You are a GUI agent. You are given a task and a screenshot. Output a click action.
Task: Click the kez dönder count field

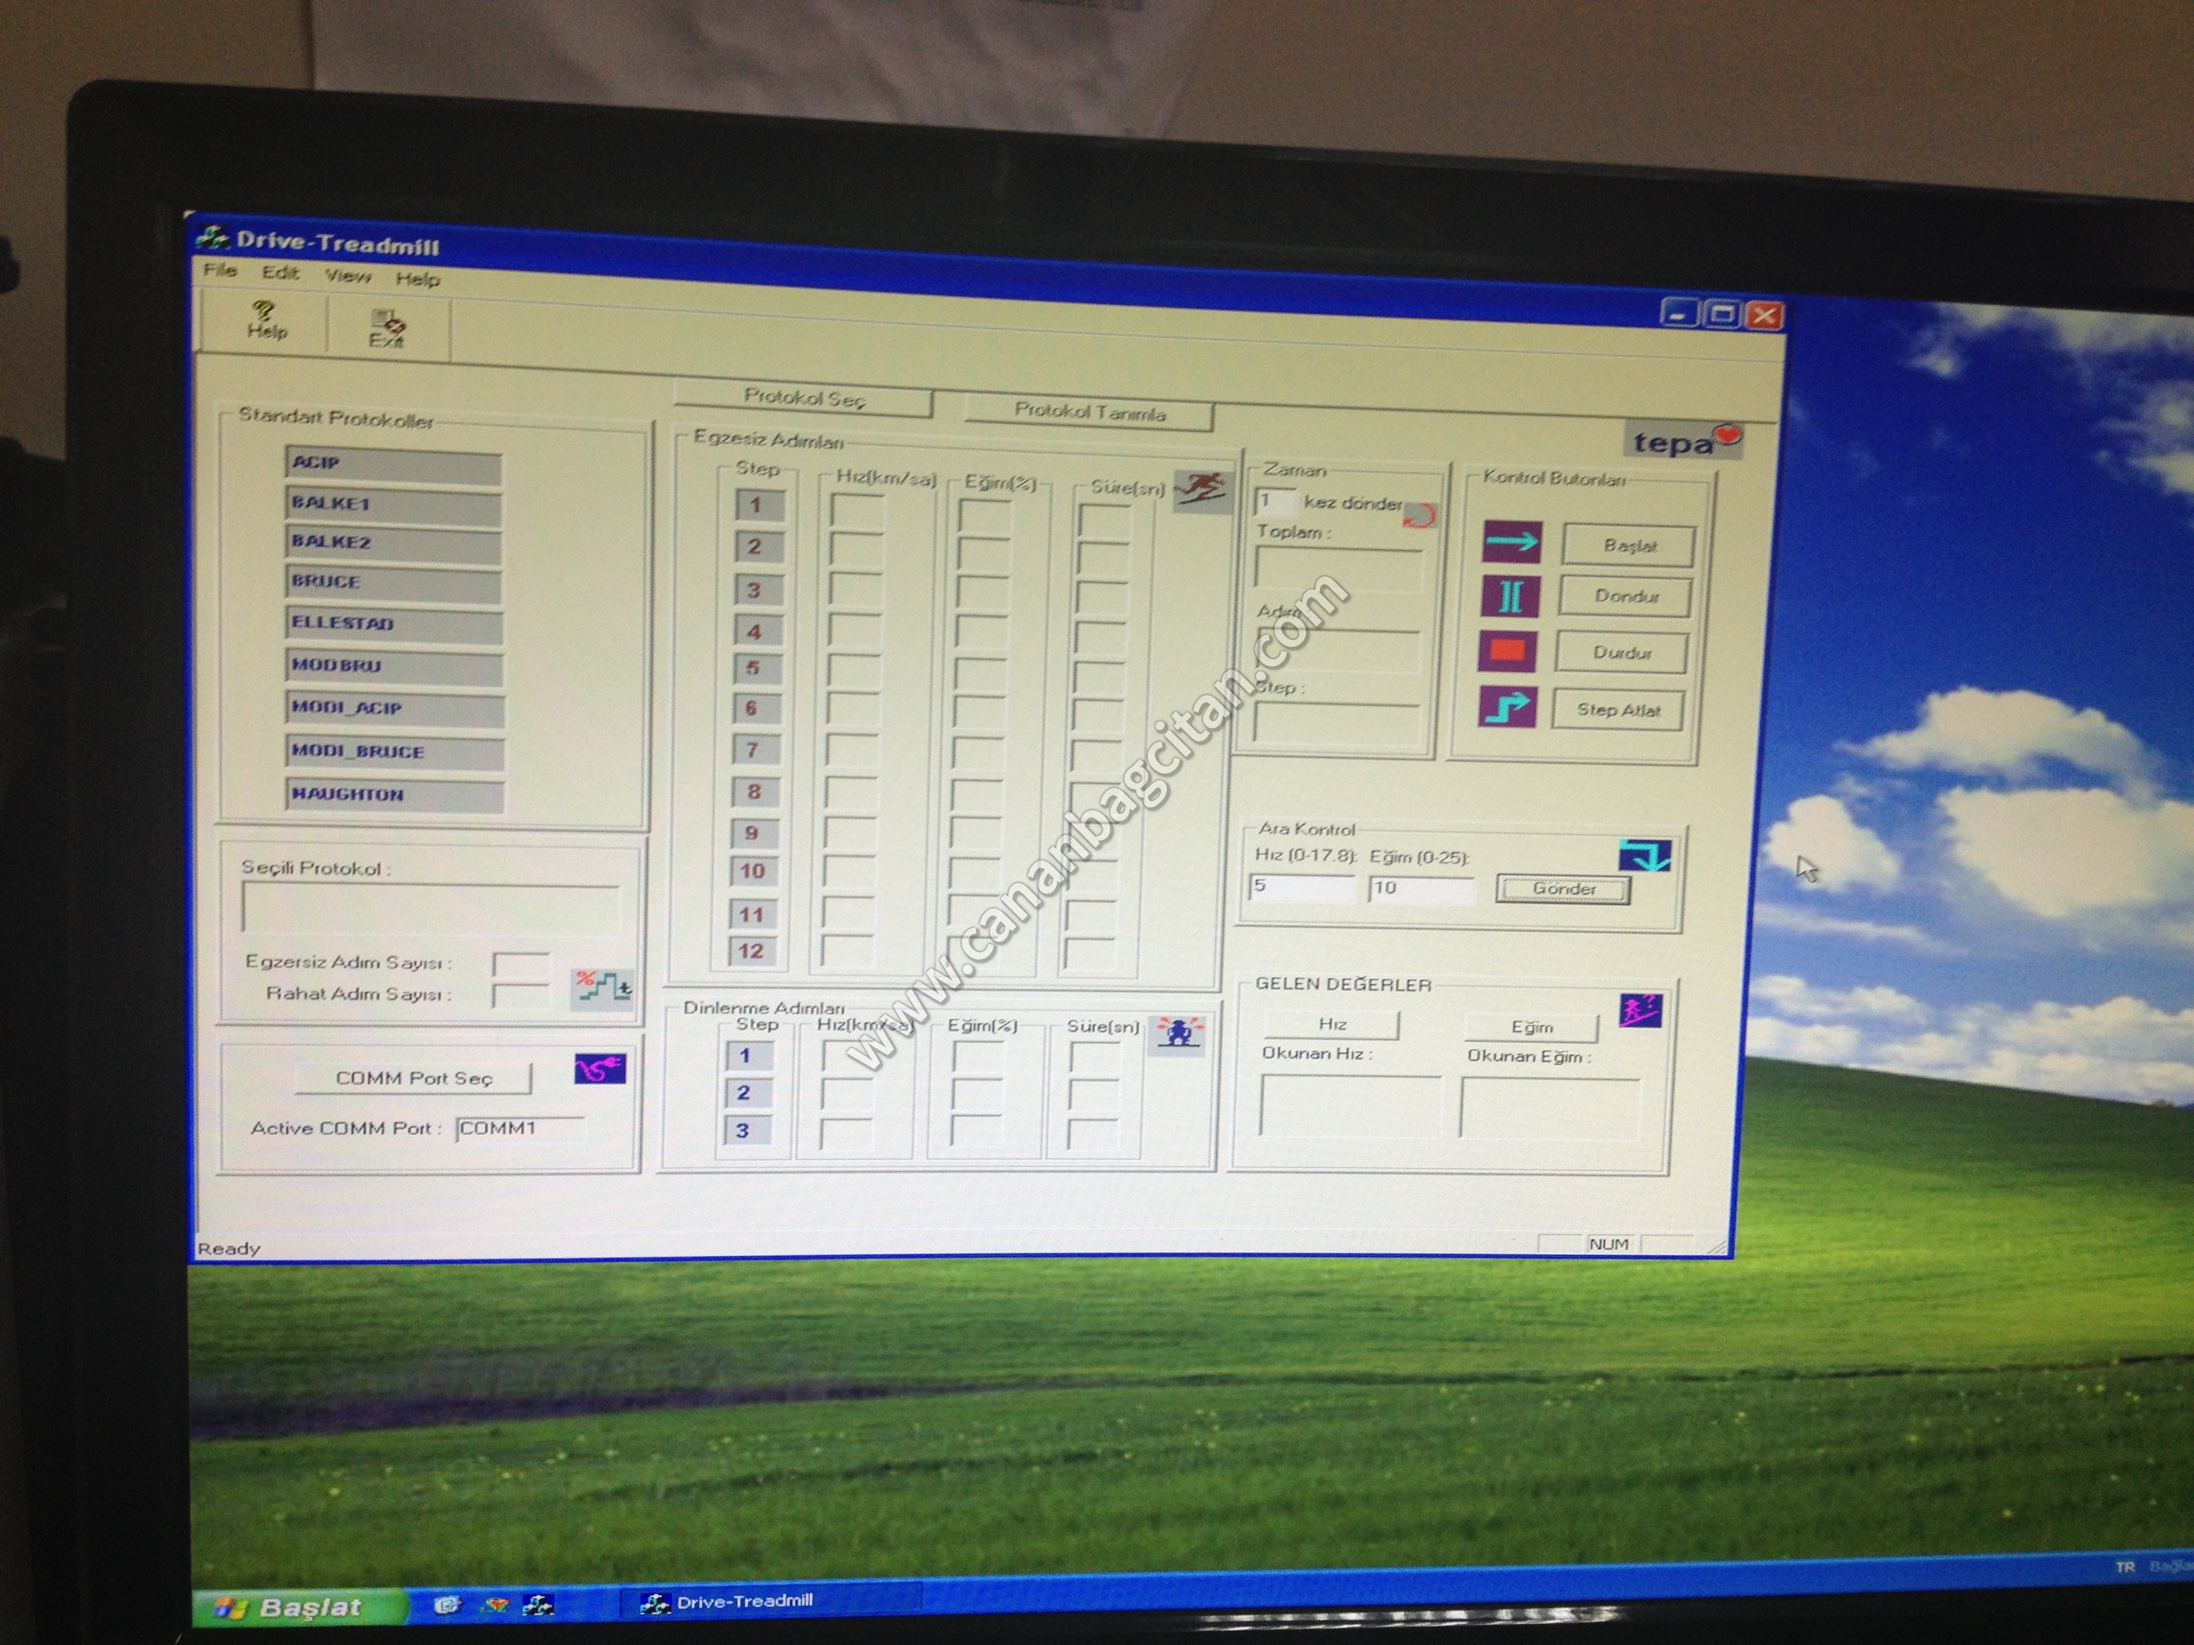[x=1276, y=502]
